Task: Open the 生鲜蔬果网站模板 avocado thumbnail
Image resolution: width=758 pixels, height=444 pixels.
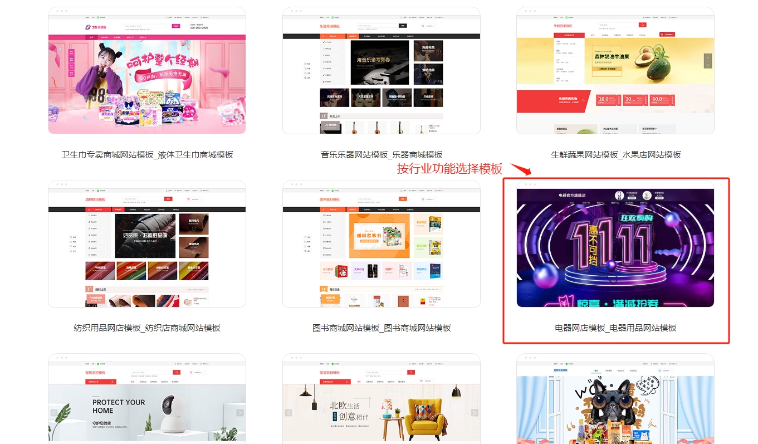Action: pyautogui.click(x=615, y=70)
